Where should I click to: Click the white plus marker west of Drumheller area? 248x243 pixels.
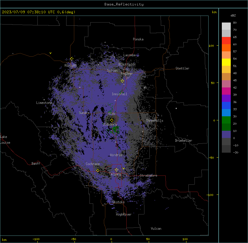point(176,108)
